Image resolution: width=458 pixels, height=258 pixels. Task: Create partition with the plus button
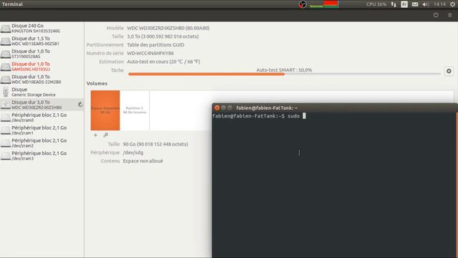coord(95,135)
